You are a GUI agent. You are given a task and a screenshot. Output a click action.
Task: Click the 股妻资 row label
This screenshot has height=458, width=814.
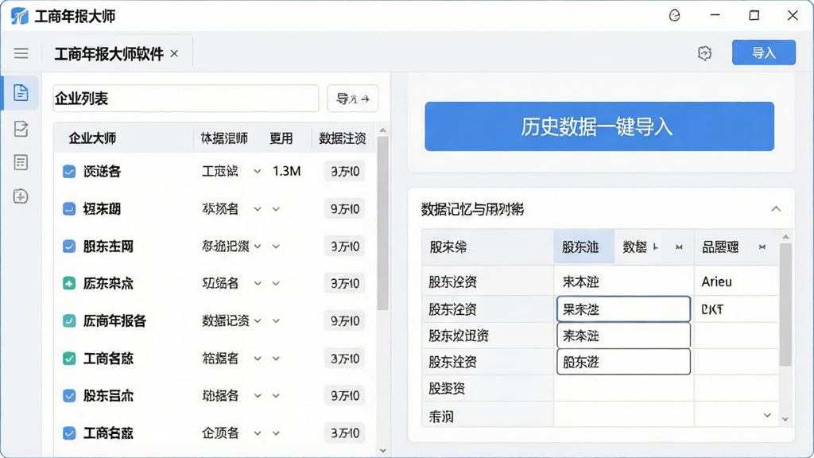pyautogui.click(x=447, y=388)
